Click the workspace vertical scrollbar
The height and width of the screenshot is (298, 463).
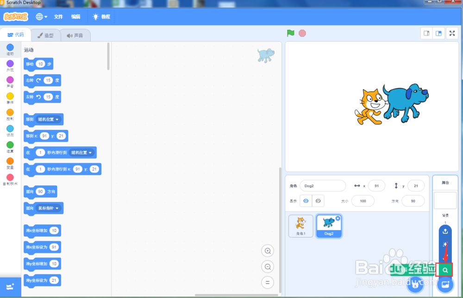280,230
